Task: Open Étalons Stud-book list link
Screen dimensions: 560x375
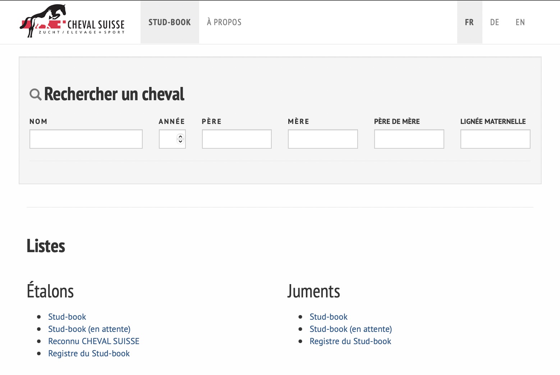Action: (67, 317)
